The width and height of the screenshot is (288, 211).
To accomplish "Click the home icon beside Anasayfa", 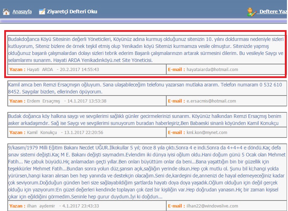I will [x=6, y=12].
